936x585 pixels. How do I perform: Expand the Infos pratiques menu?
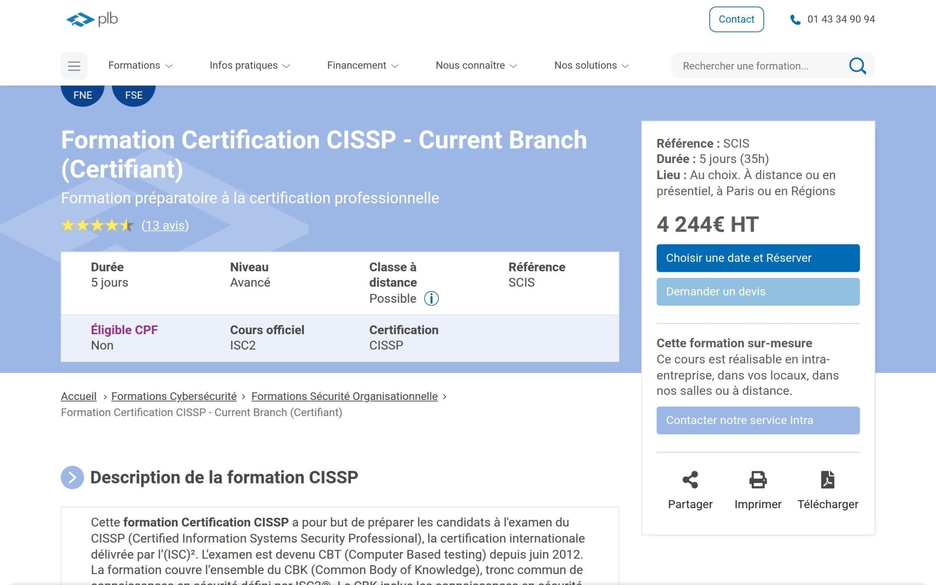point(250,65)
